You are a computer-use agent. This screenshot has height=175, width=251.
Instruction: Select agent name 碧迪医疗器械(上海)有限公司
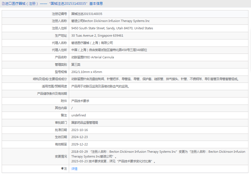[x=92, y=43]
